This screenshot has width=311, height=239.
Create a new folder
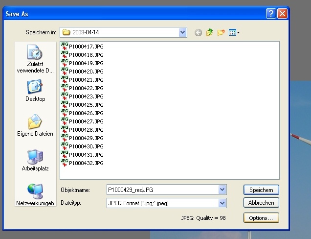[221, 32]
